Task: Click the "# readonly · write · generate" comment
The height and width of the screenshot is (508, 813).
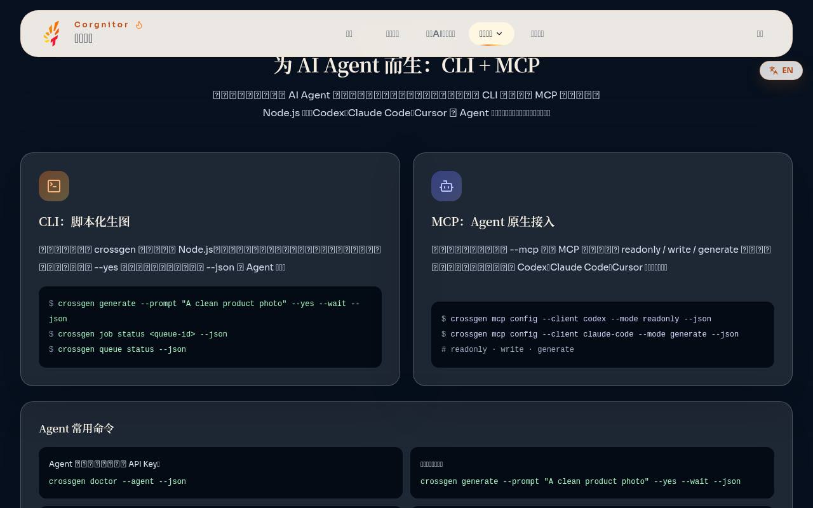Action: point(507,350)
